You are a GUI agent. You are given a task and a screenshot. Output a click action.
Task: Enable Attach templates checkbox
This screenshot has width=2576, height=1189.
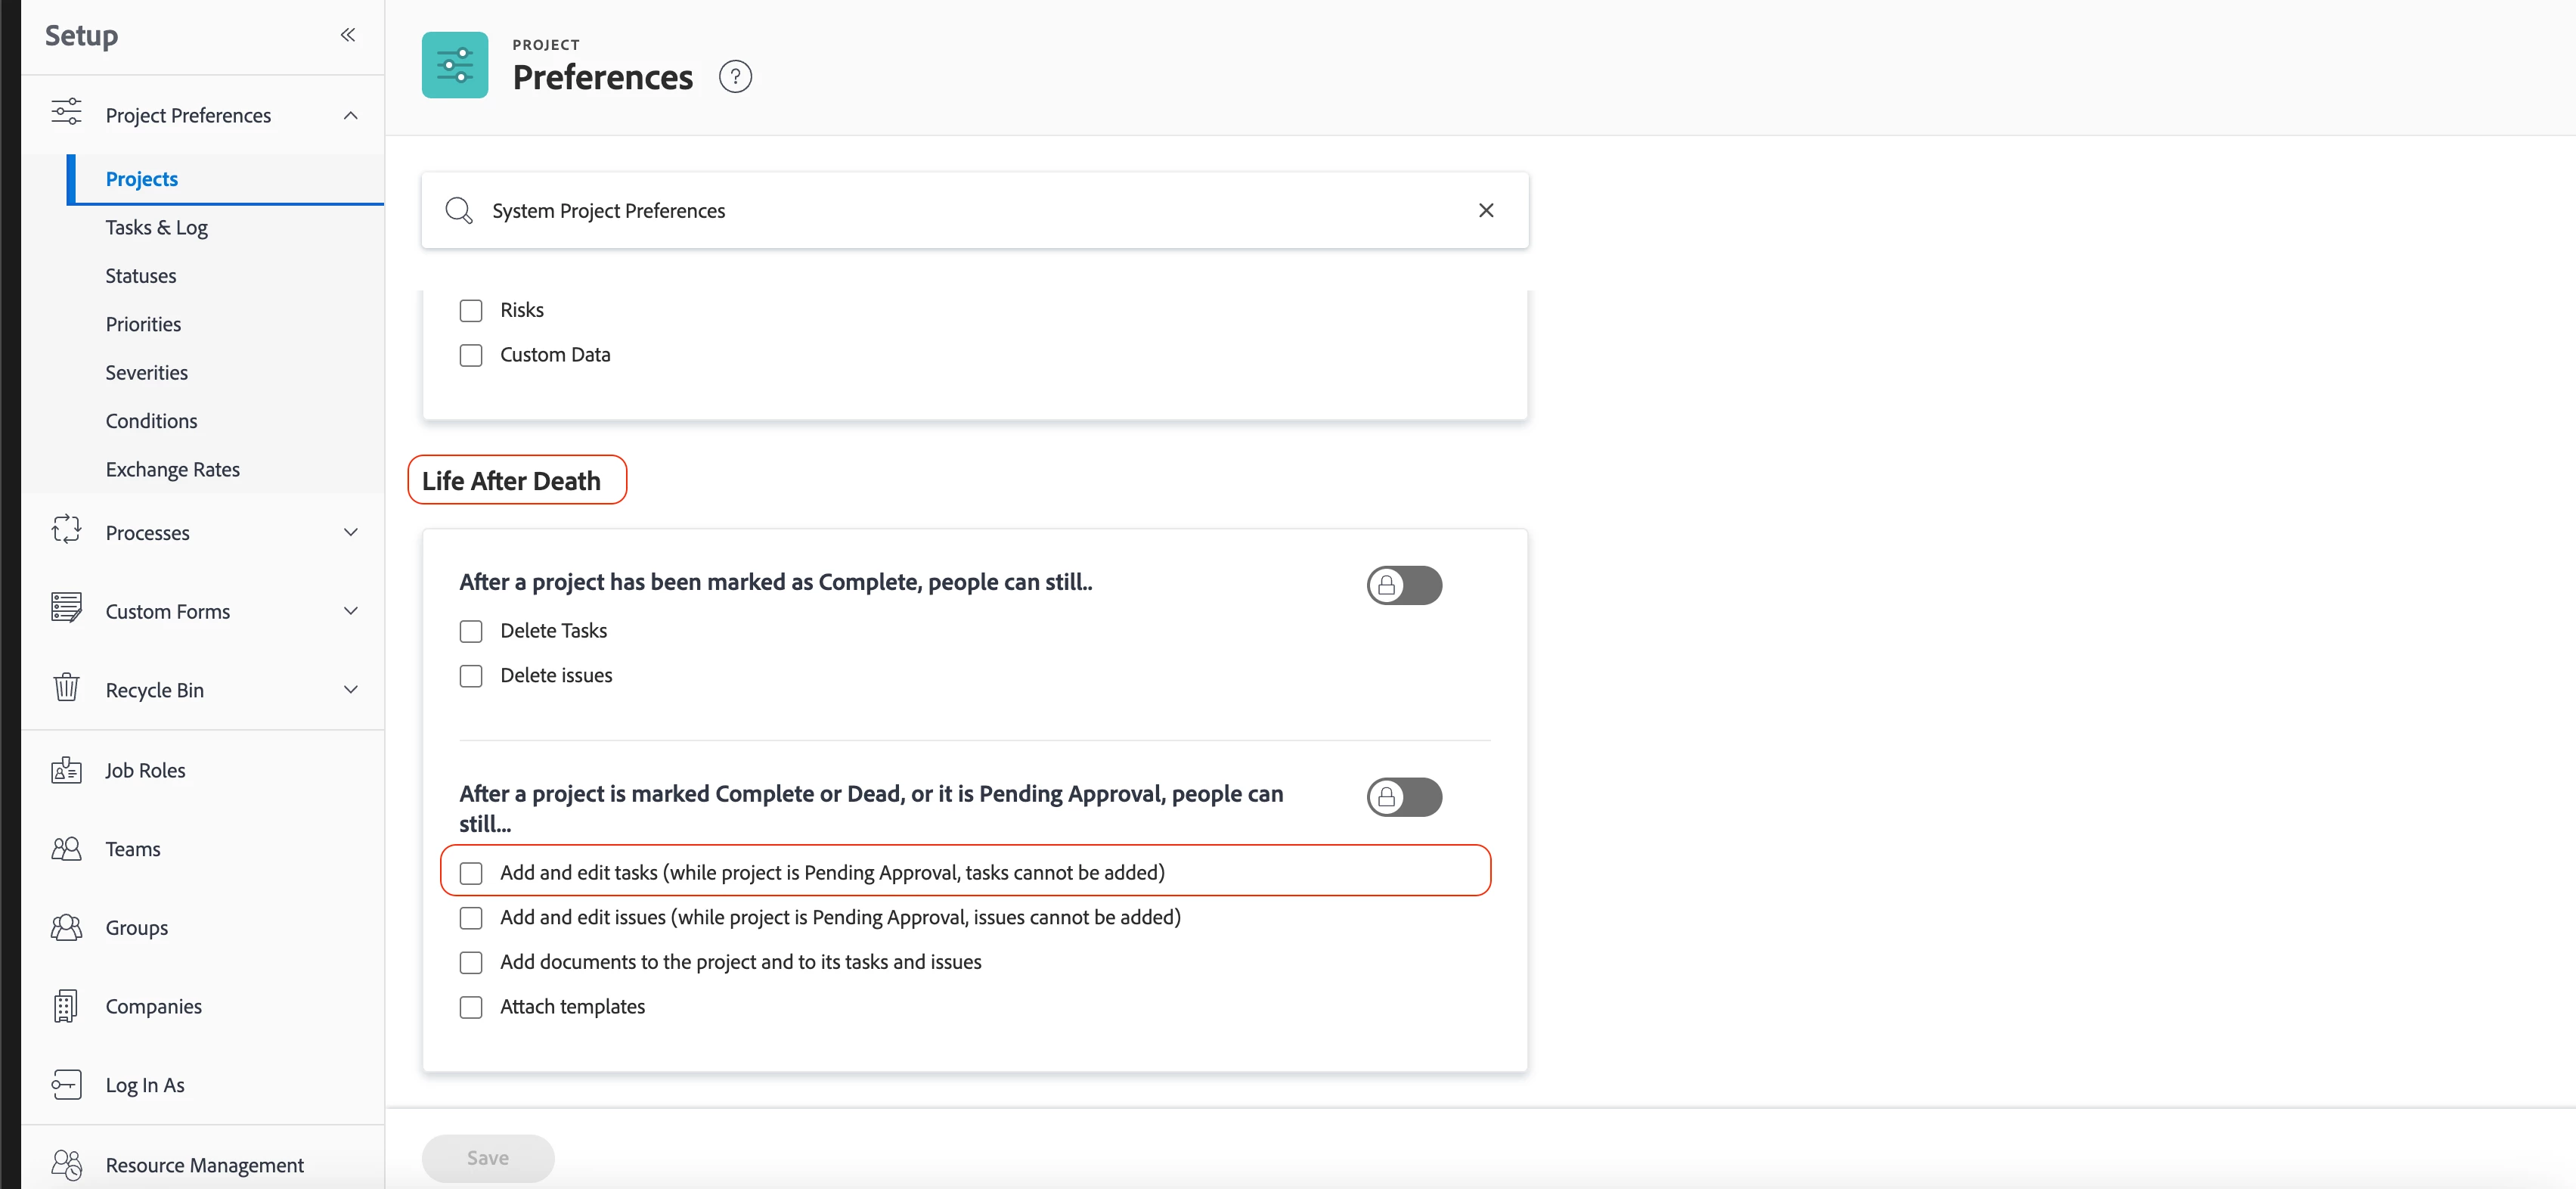pos(471,1007)
